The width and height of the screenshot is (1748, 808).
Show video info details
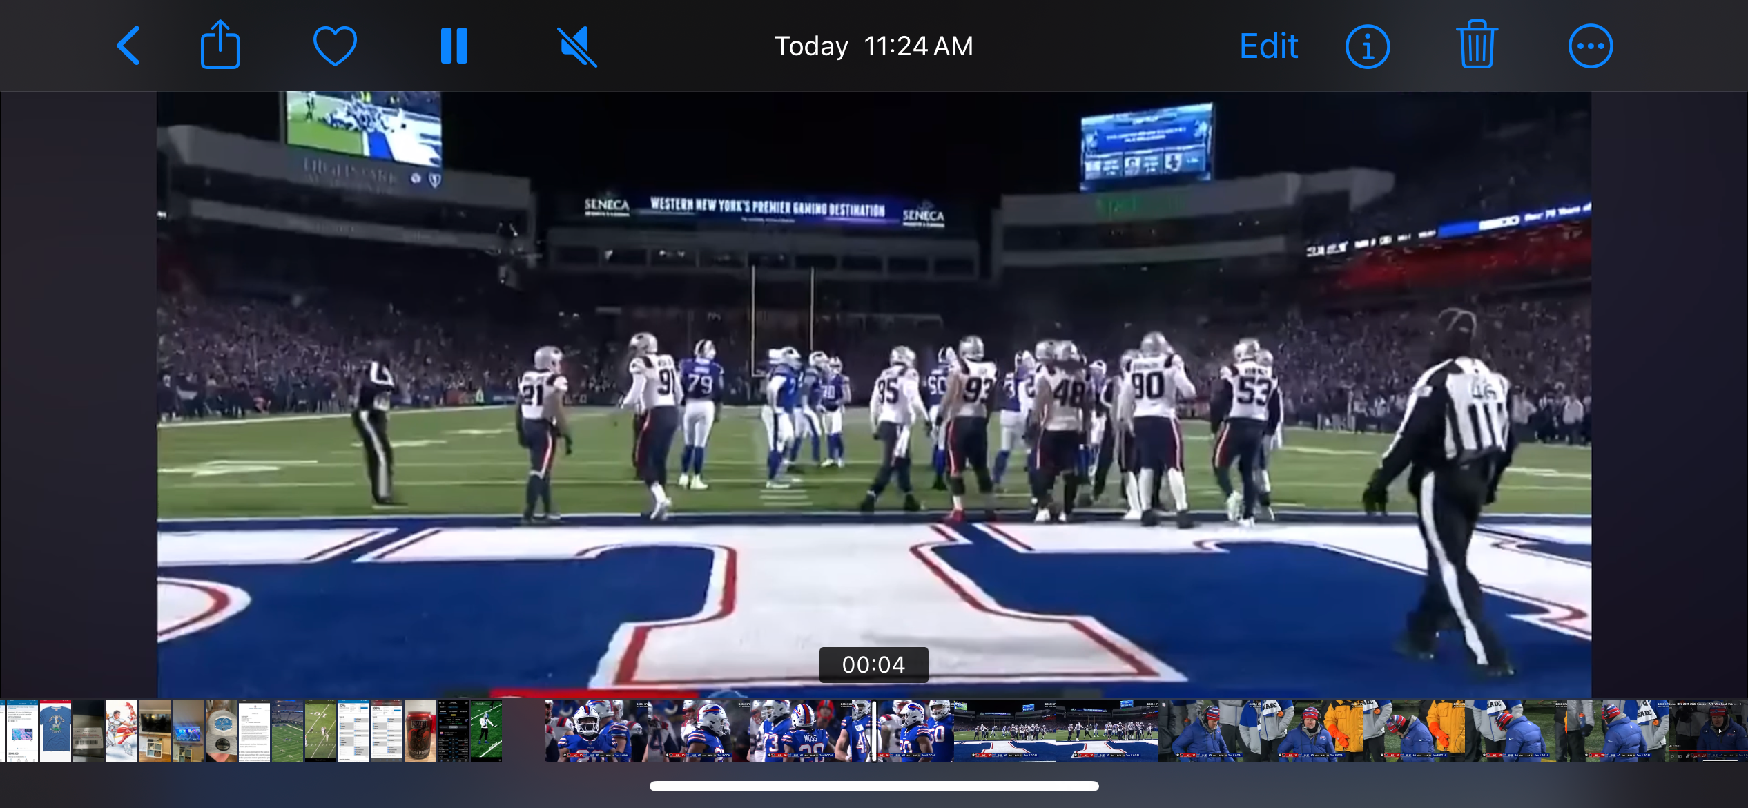click(1367, 46)
